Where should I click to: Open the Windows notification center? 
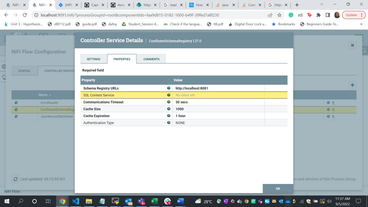pos(358,201)
